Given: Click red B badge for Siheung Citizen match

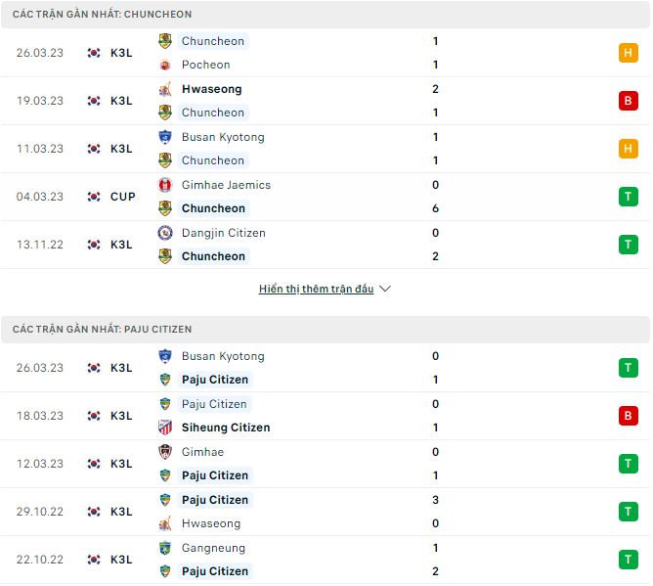Looking at the screenshot, I should (628, 416).
